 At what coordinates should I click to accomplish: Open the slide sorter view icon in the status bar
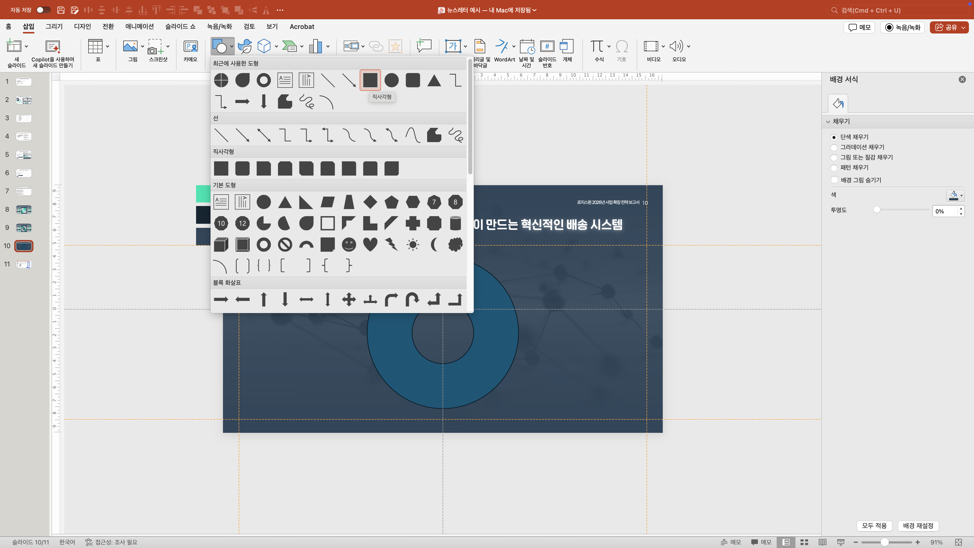804,542
